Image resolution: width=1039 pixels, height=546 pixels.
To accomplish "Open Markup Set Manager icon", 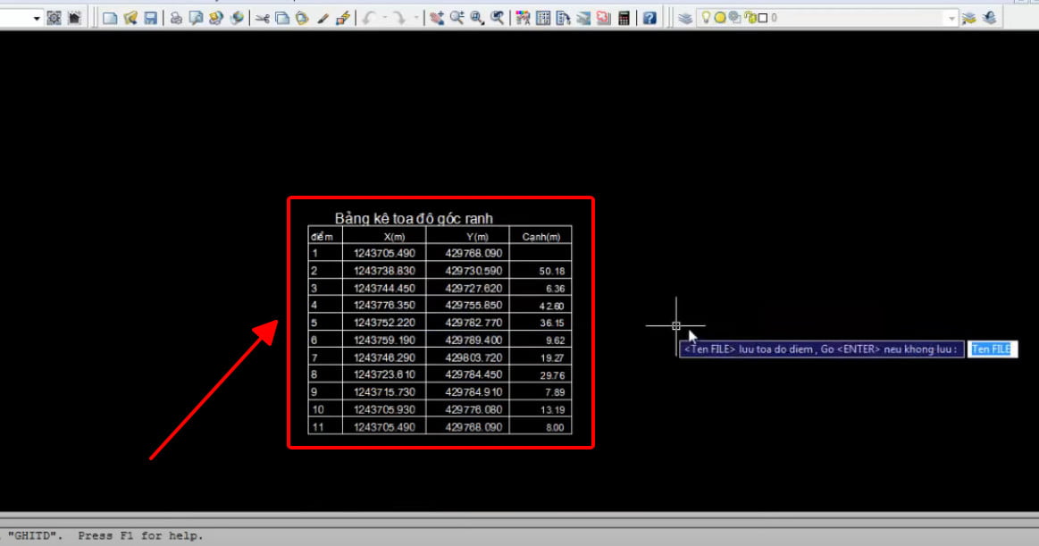I will (x=603, y=18).
